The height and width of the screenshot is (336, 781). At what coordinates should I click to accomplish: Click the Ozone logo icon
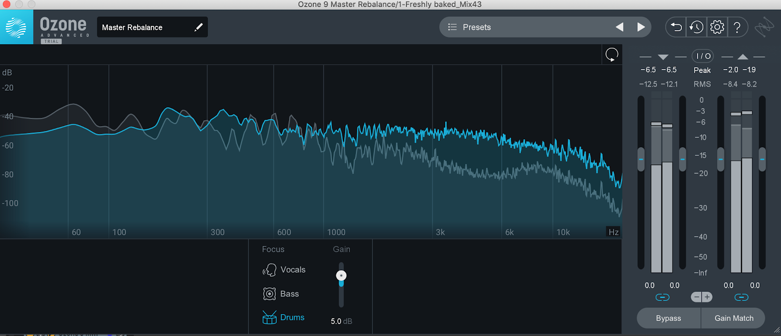(16, 28)
